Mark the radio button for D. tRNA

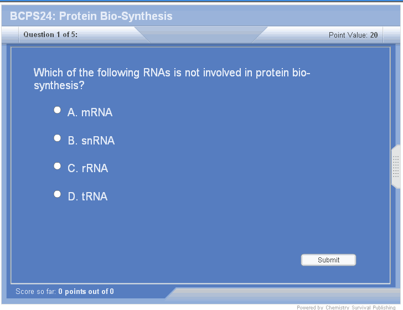57,194
